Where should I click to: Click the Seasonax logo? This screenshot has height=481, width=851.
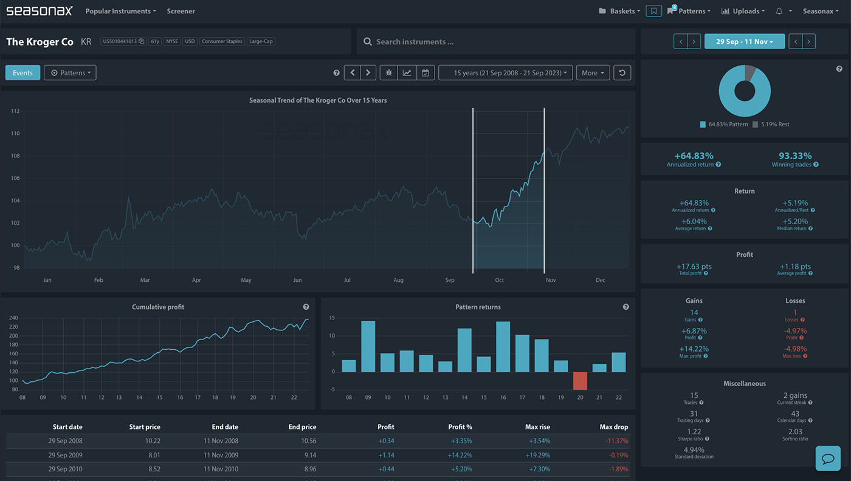coord(40,11)
